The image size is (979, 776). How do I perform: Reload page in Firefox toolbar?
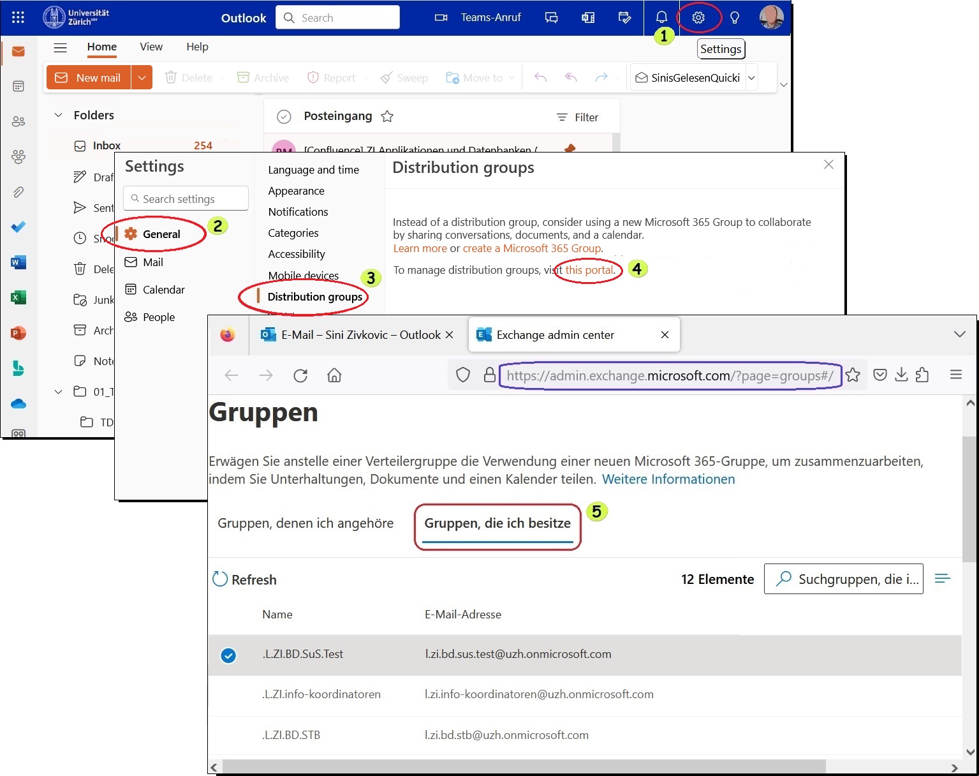coord(300,375)
